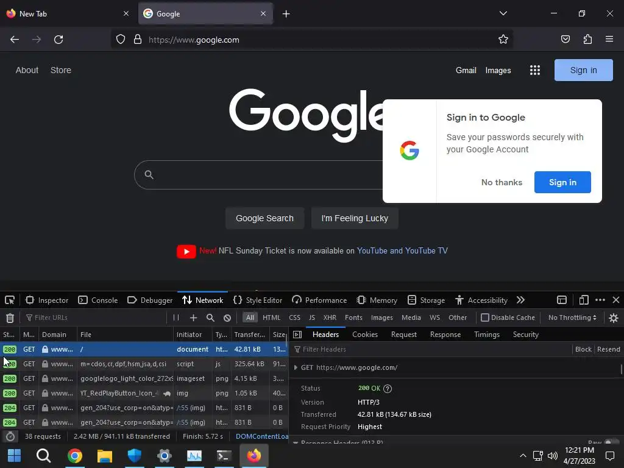Click I'm Feeling Lucky button
The height and width of the screenshot is (468, 624).
pos(355,219)
